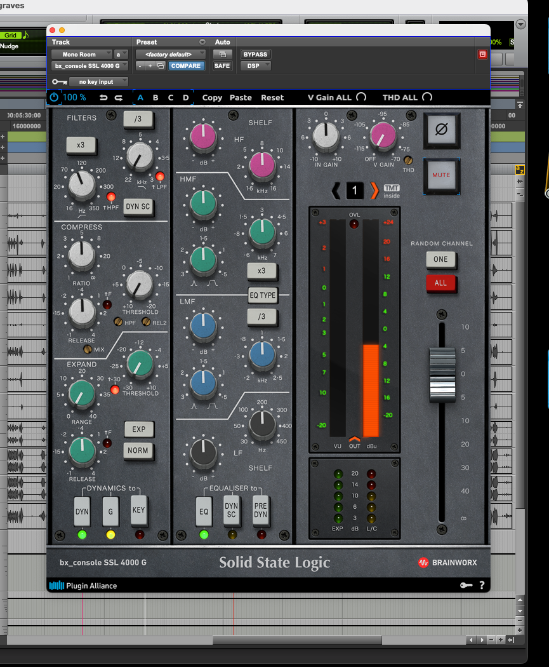Screen dimensions: 549x667
Task: Click the OUT meter selector arrow
Action: click(x=354, y=440)
